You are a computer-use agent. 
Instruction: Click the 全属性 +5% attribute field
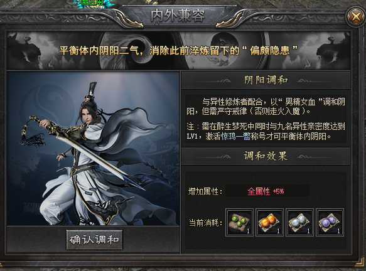click(267, 191)
